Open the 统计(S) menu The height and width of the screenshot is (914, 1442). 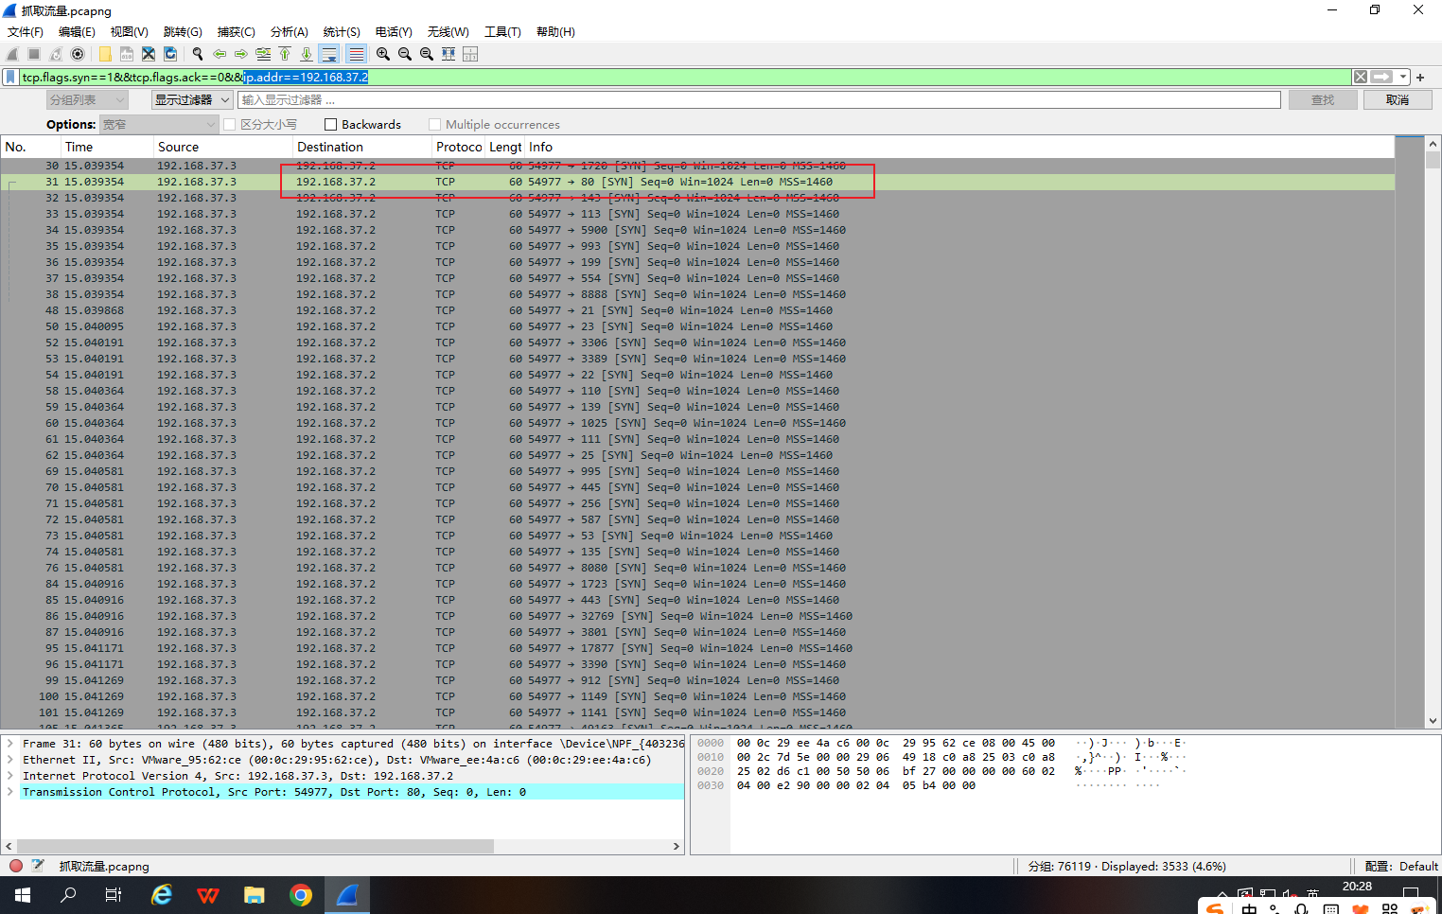tap(342, 32)
